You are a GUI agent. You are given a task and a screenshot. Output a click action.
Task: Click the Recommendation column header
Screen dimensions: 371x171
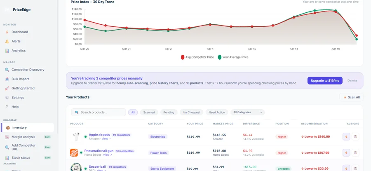(x=315, y=124)
